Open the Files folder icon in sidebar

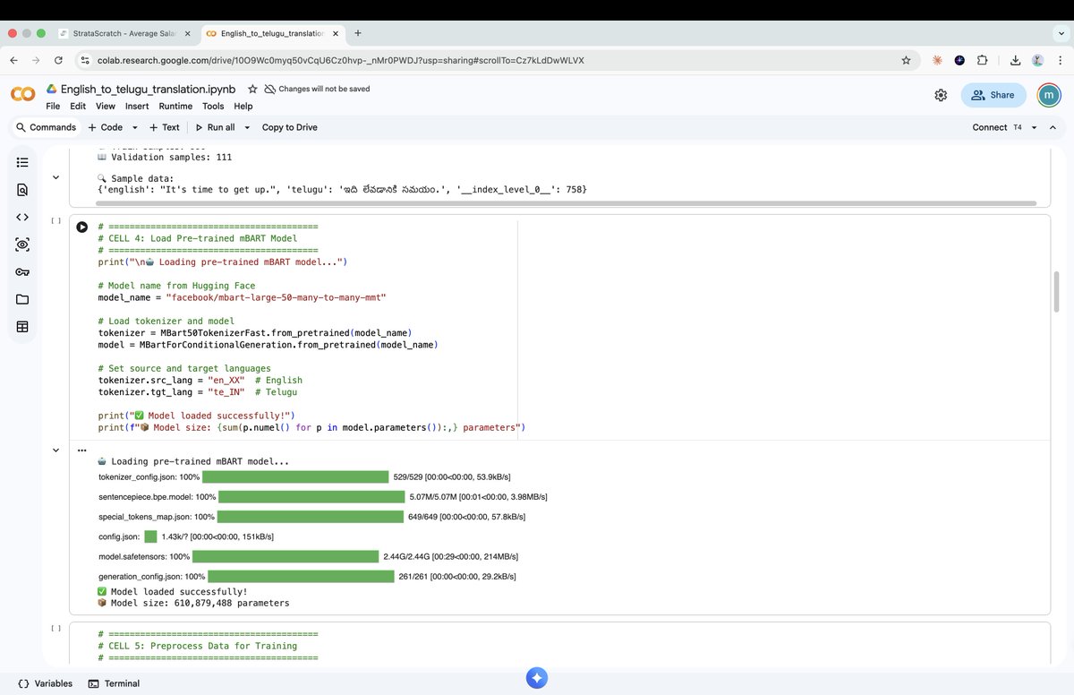pyautogui.click(x=22, y=299)
